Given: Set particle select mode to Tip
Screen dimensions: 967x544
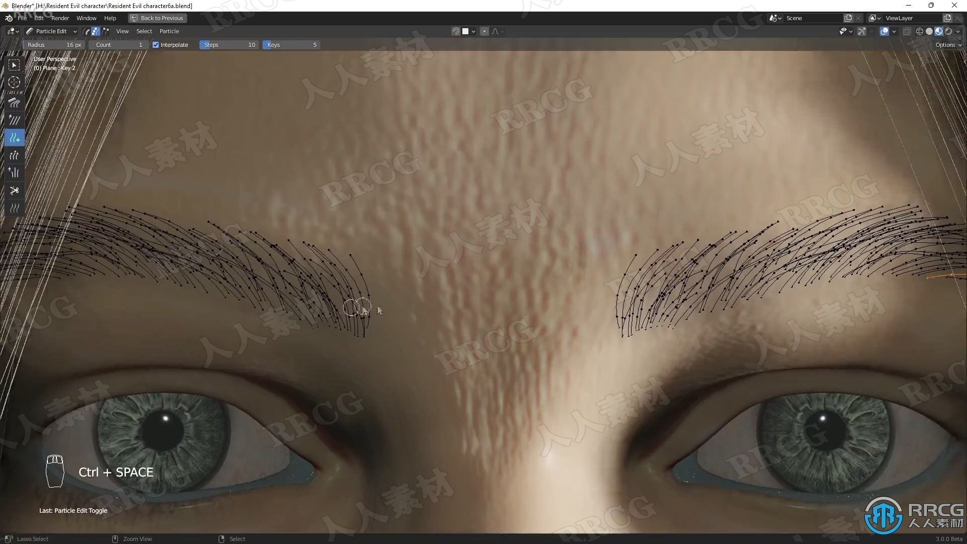Looking at the screenshot, I should coord(105,31).
